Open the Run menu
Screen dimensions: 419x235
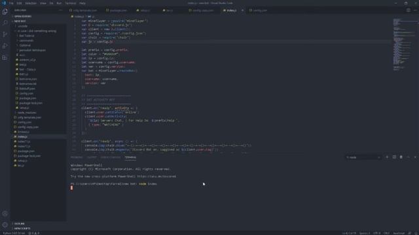[x=59, y=3]
